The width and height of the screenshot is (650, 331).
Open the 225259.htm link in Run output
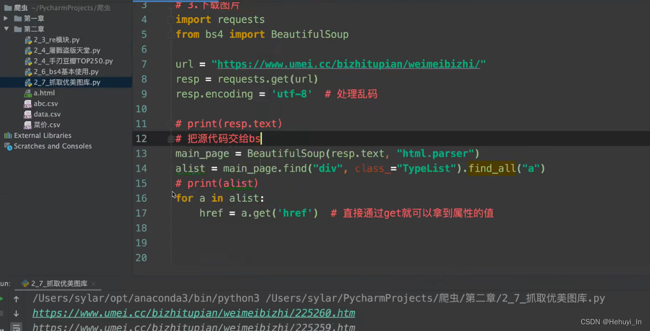pos(194,327)
